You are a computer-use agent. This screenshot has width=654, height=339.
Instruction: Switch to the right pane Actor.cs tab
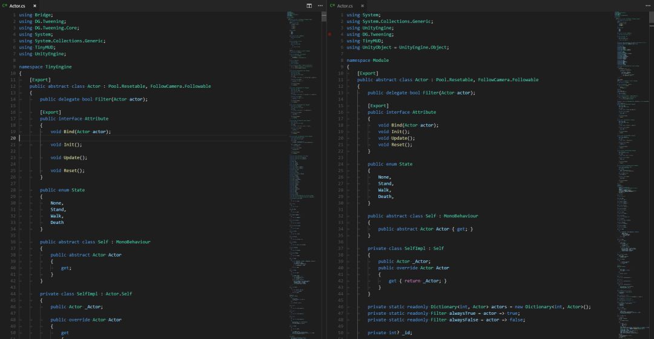pyautogui.click(x=346, y=5)
